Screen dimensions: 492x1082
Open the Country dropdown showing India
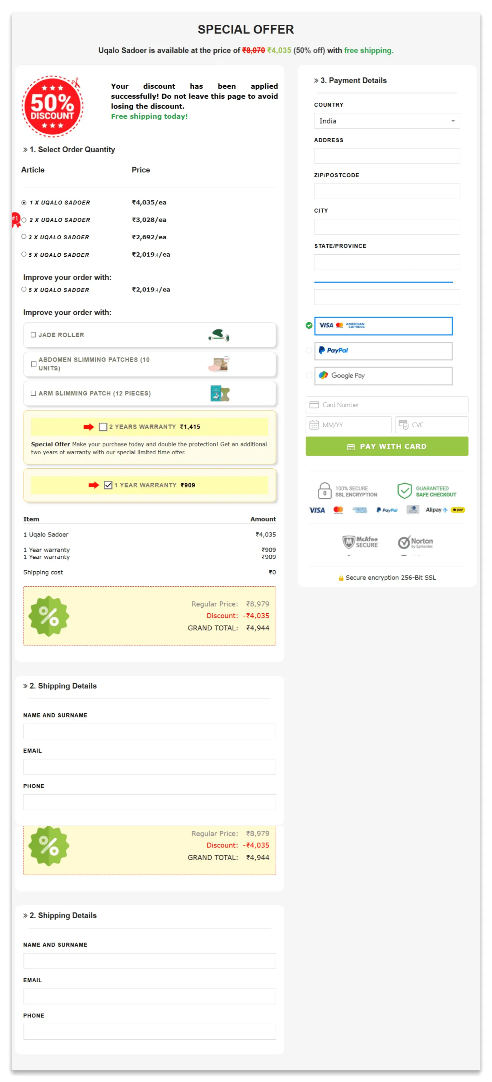pyautogui.click(x=386, y=121)
